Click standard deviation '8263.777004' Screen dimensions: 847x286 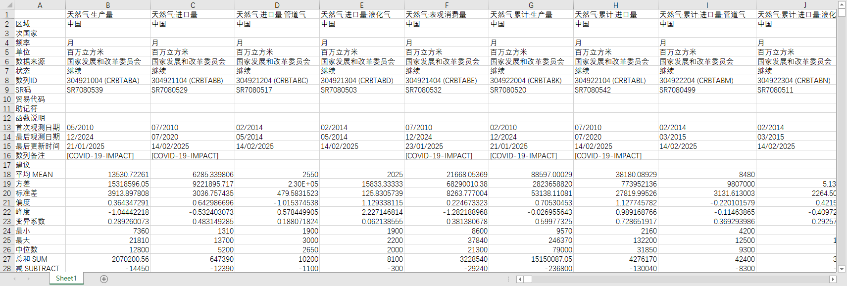click(447, 193)
